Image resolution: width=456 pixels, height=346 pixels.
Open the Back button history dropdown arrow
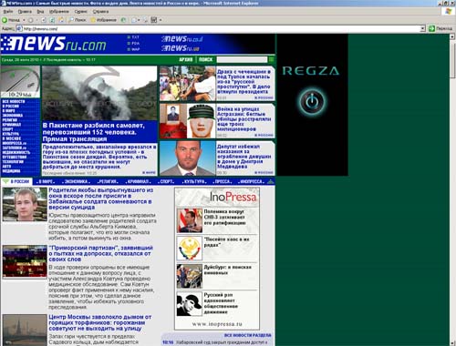pyautogui.click(x=24, y=20)
